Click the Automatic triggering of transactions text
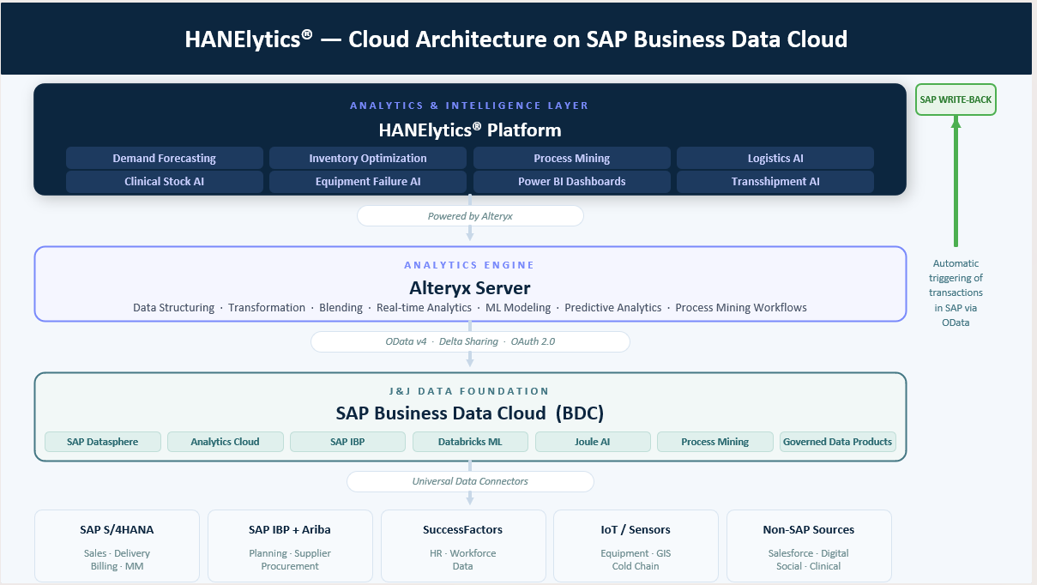Viewport: 1037px width, 585px height. (x=956, y=292)
